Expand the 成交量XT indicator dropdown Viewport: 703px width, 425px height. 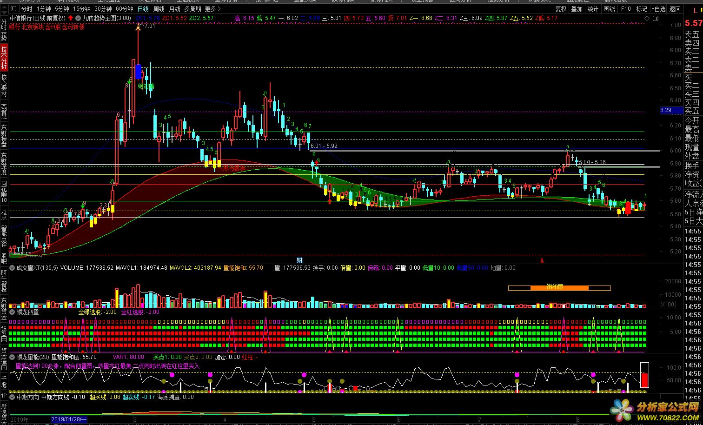pyautogui.click(x=12, y=268)
